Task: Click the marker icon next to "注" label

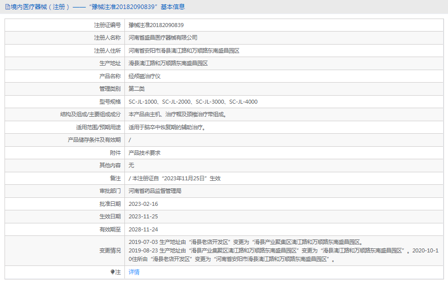Action: [x=112, y=272]
